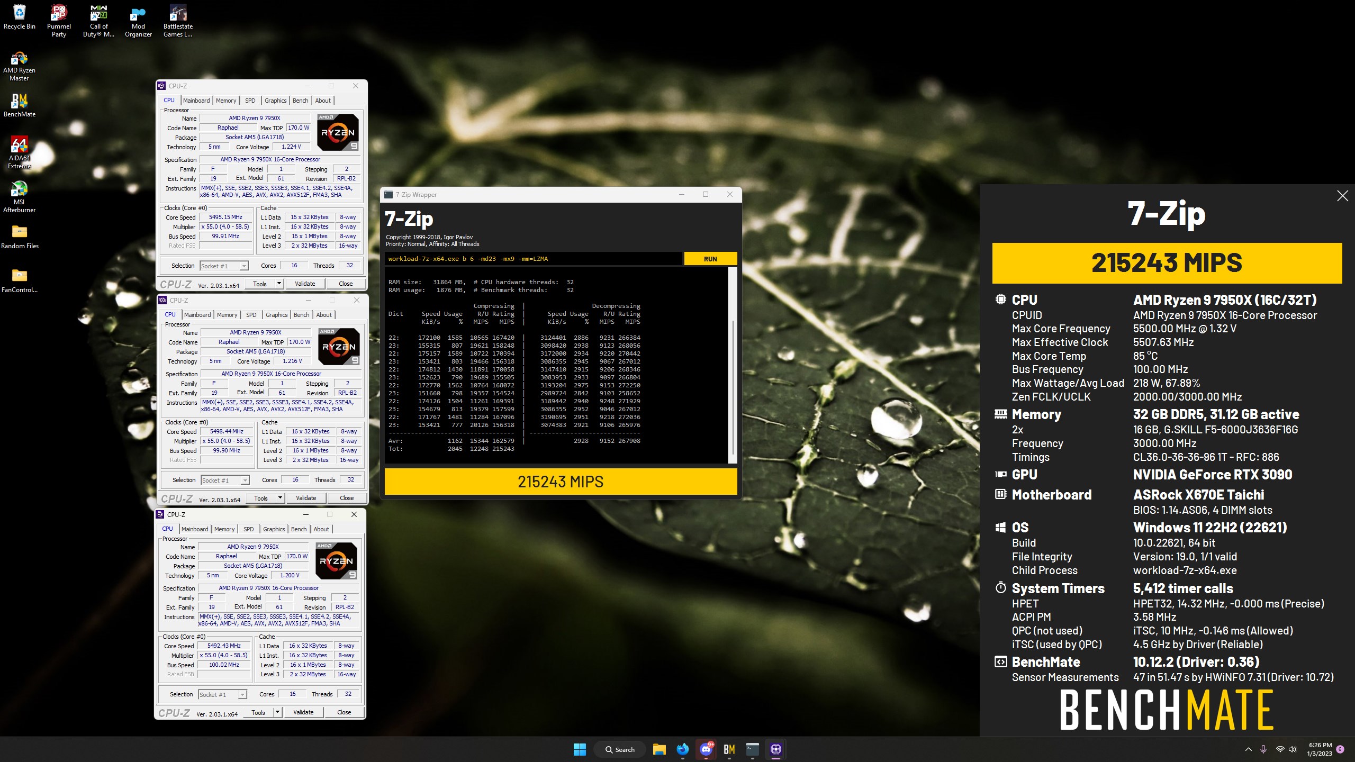Open the Firefox browser taskbar icon

(683, 749)
